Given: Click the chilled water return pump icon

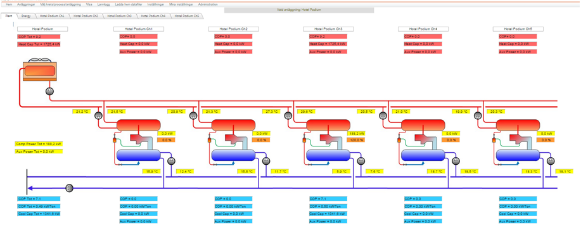Looking at the screenshot, I should coord(69,188).
